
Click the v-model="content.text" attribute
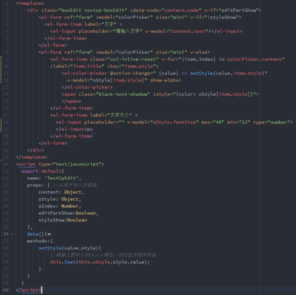tap(177, 31)
